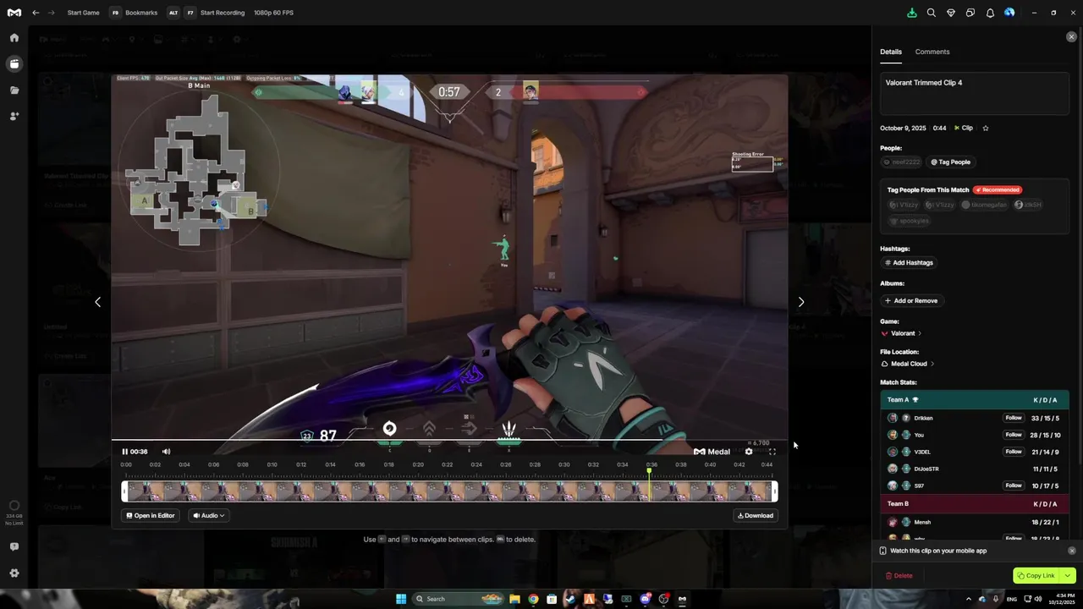Delete the clip
Image resolution: width=1083 pixels, height=609 pixels.
pyautogui.click(x=899, y=576)
